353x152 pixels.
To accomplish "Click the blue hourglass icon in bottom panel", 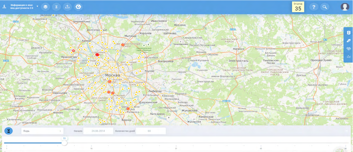I will (x=9, y=131).
